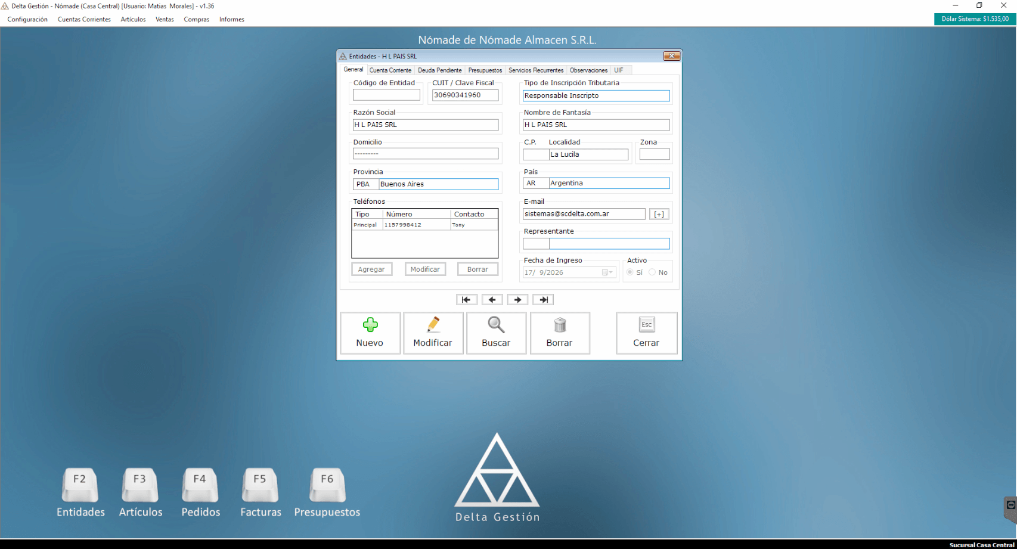Select the No radio button under Activo
Viewport: 1017px width, 549px height.
[x=652, y=272]
